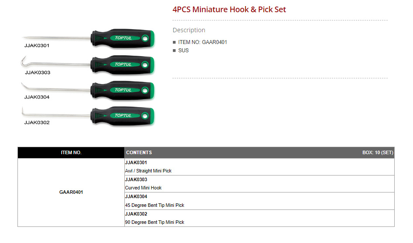Select the 90 Degree Bent Tip Mini Pick text
Image resolution: width=413 pixels, height=243 pixels.
155,222
